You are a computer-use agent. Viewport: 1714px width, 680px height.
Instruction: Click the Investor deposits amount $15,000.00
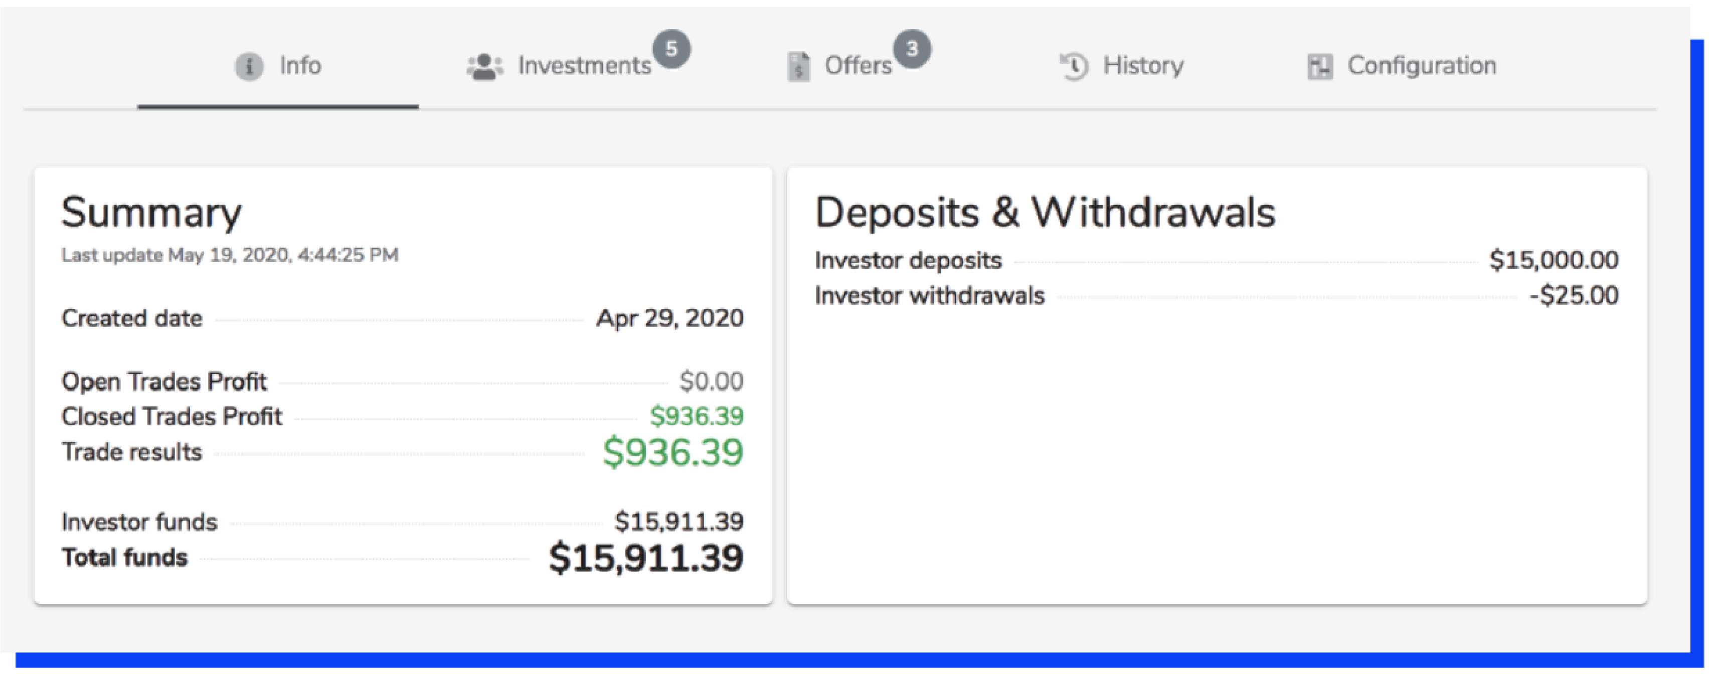point(1554,259)
